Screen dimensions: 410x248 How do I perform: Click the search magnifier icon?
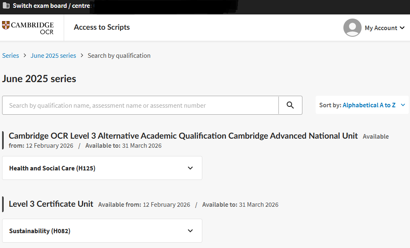click(290, 105)
